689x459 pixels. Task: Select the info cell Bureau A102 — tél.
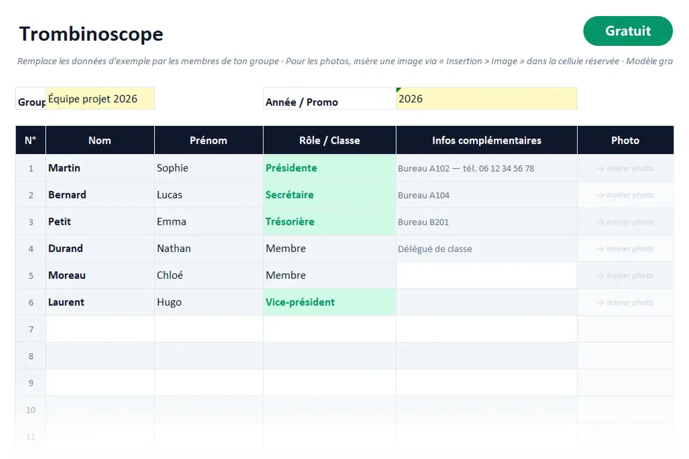pyautogui.click(x=486, y=168)
